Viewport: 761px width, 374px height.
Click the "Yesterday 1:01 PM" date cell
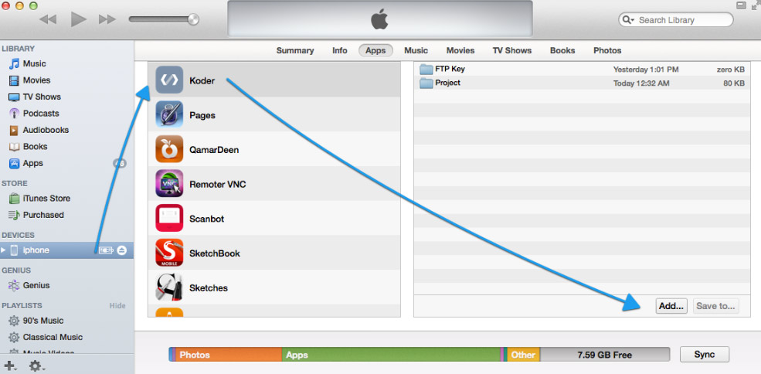(x=645, y=70)
